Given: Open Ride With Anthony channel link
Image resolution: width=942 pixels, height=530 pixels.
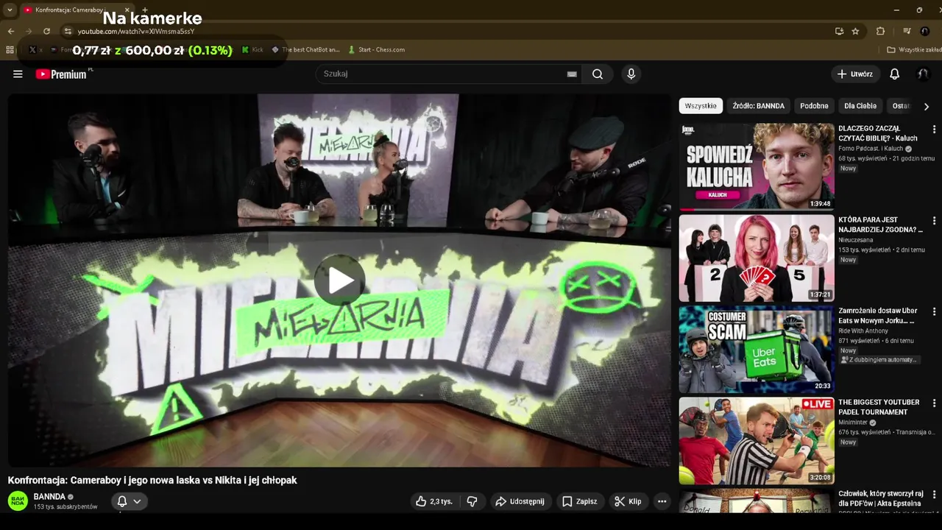Looking at the screenshot, I should pyautogui.click(x=863, y=331).
